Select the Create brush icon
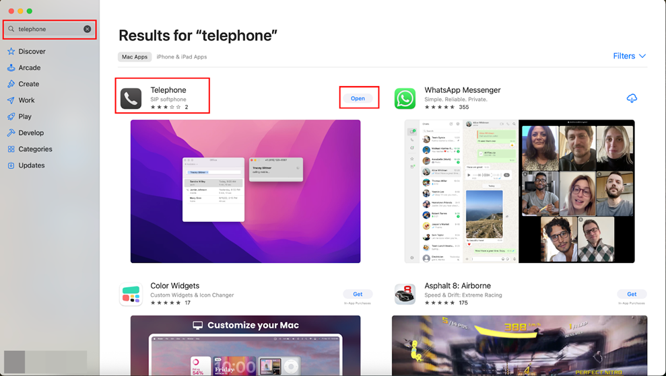The width and height of the screenshot is (666, 376). pyautogui.click(x=11, y=84)
